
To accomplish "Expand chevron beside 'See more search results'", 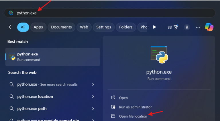I will (x=93, y=84).
